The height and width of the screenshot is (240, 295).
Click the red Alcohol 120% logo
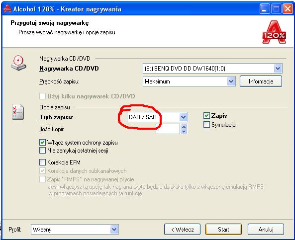point(274,32)
